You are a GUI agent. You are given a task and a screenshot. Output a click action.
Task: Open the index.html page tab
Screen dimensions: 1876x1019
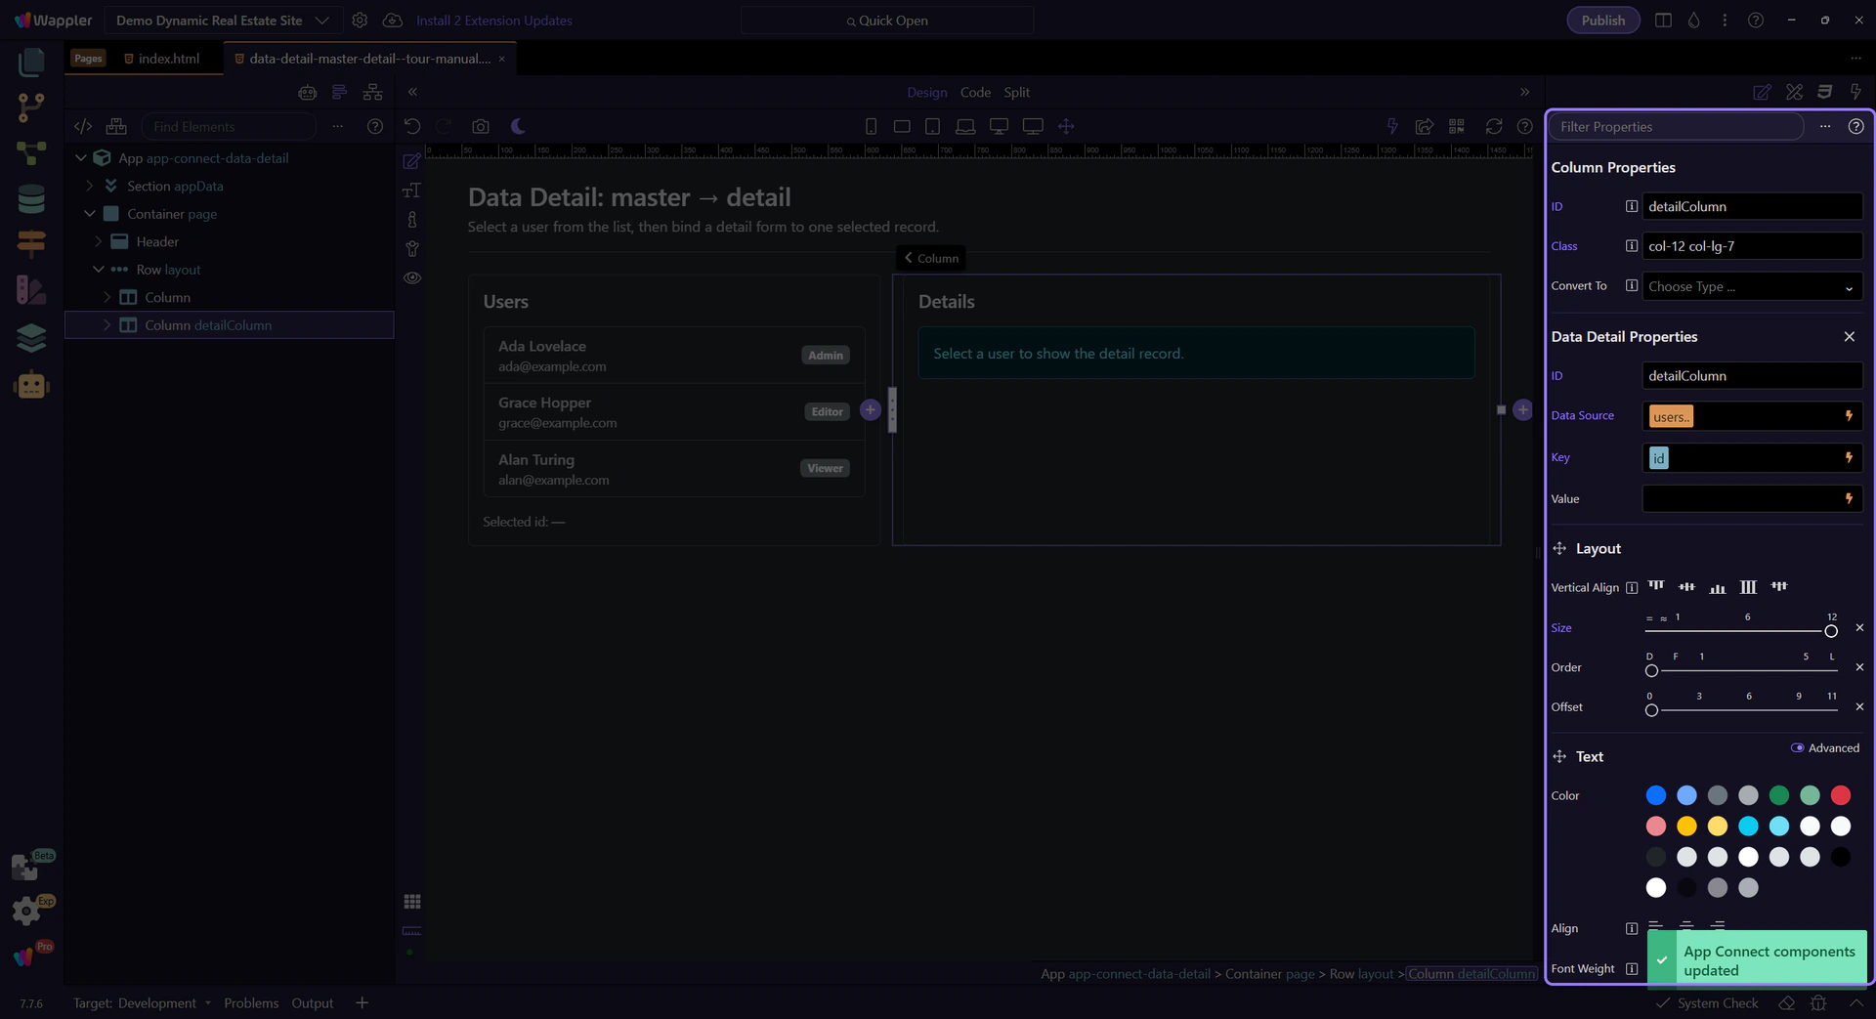168,59
